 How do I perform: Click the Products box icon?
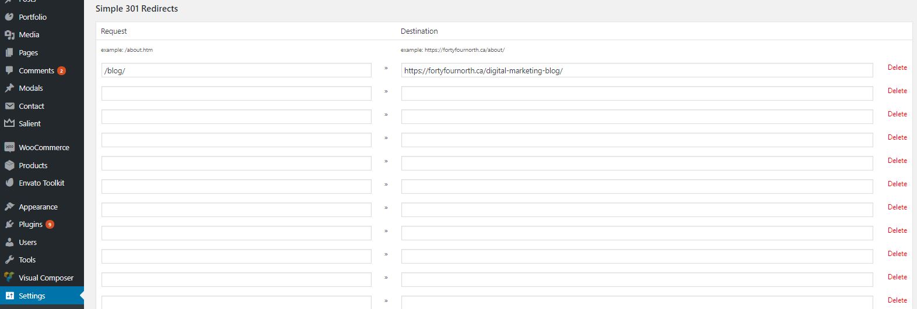pos(9,165)
